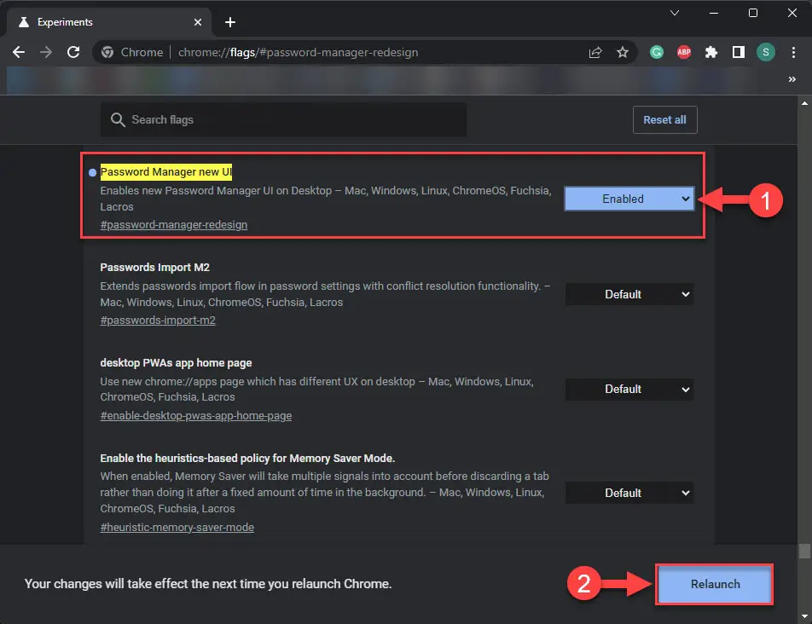Open the Adblock Plus extension
812x624 pixels.
tap(684, 52)
